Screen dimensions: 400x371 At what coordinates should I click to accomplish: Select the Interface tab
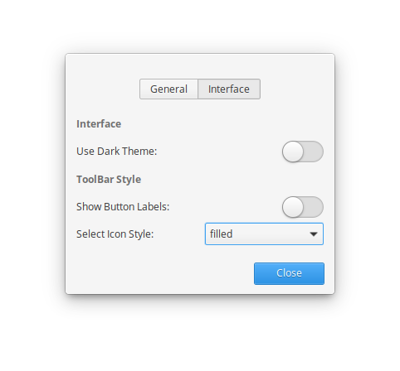click(229, 89)
